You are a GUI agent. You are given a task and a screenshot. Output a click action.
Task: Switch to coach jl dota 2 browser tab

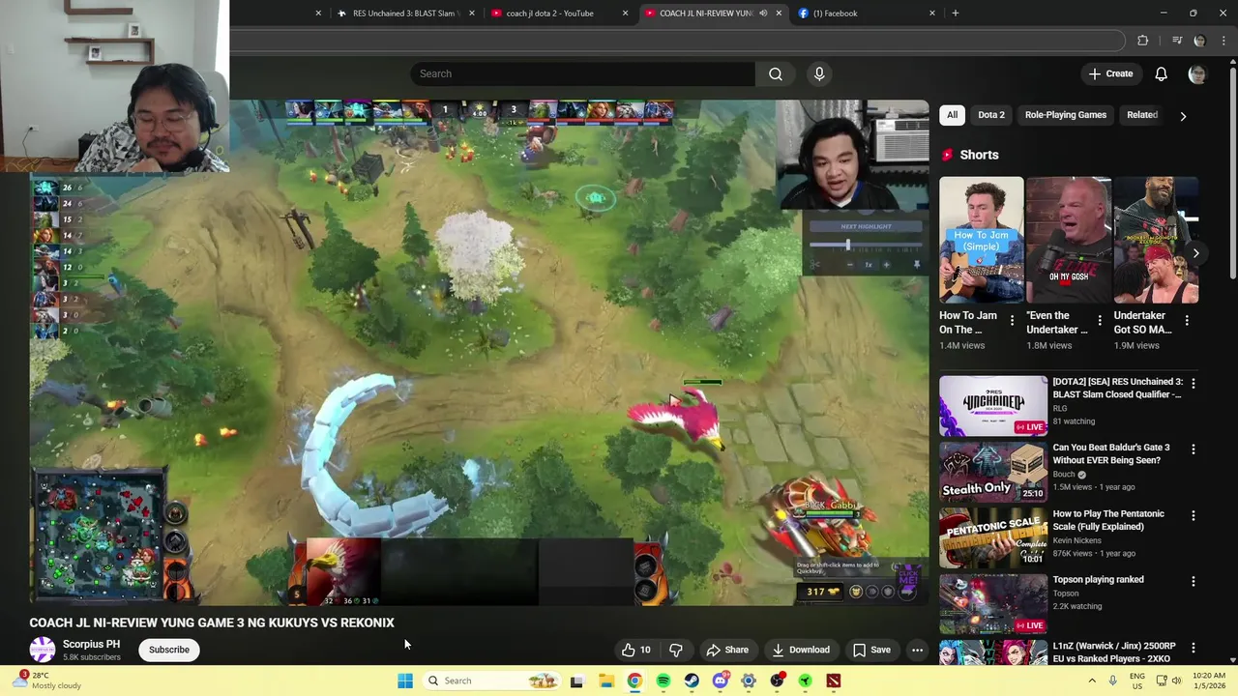[x=558, y=14]
